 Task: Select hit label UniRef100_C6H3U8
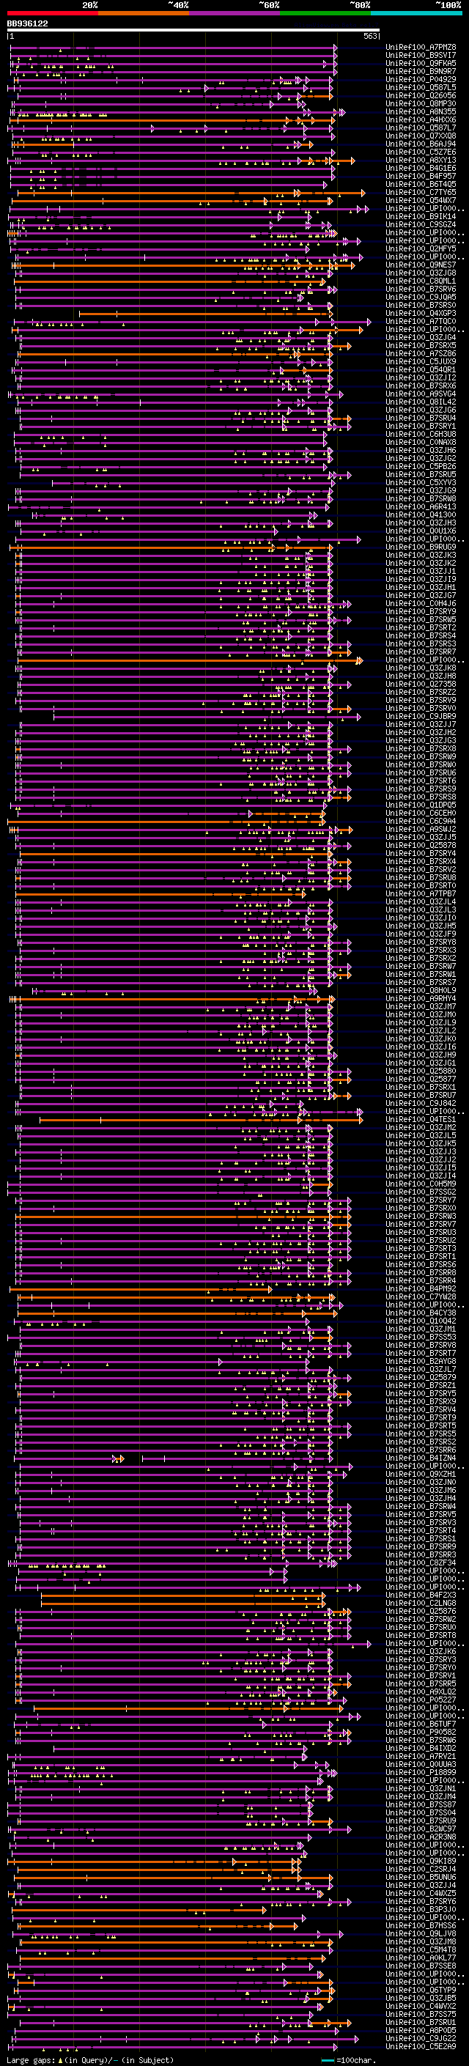(421, 434)
